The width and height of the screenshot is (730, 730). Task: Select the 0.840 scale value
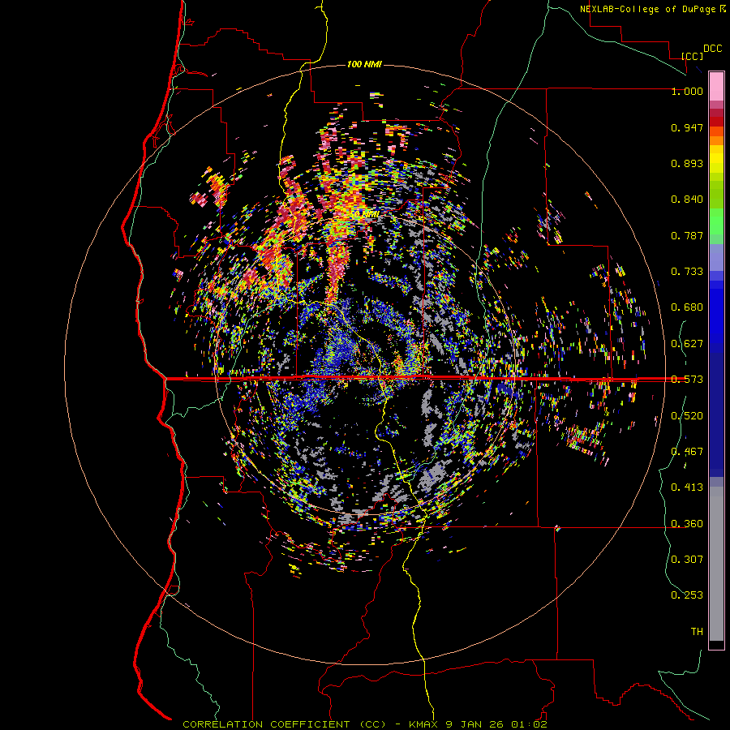pos(687,200)
